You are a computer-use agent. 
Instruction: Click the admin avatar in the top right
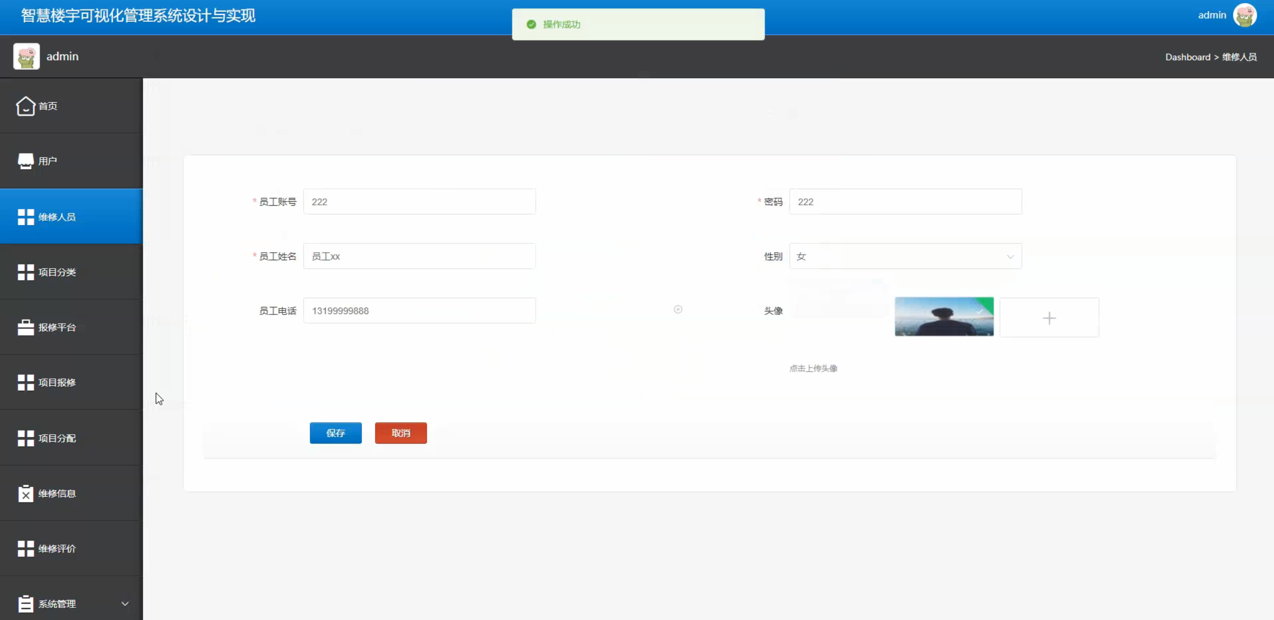(x=1245, y=15)
